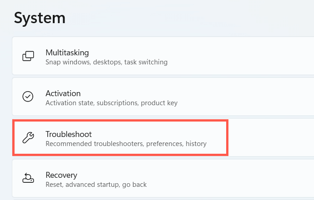Select the Recovery title text

click(x=61, y=175)
